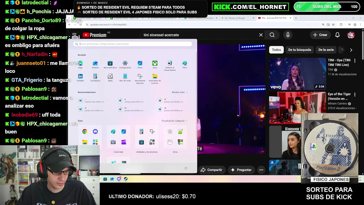This screenshot has height=205, width=364.
Task: Click the YouTube search magnifier button
Action: [272, 35]
